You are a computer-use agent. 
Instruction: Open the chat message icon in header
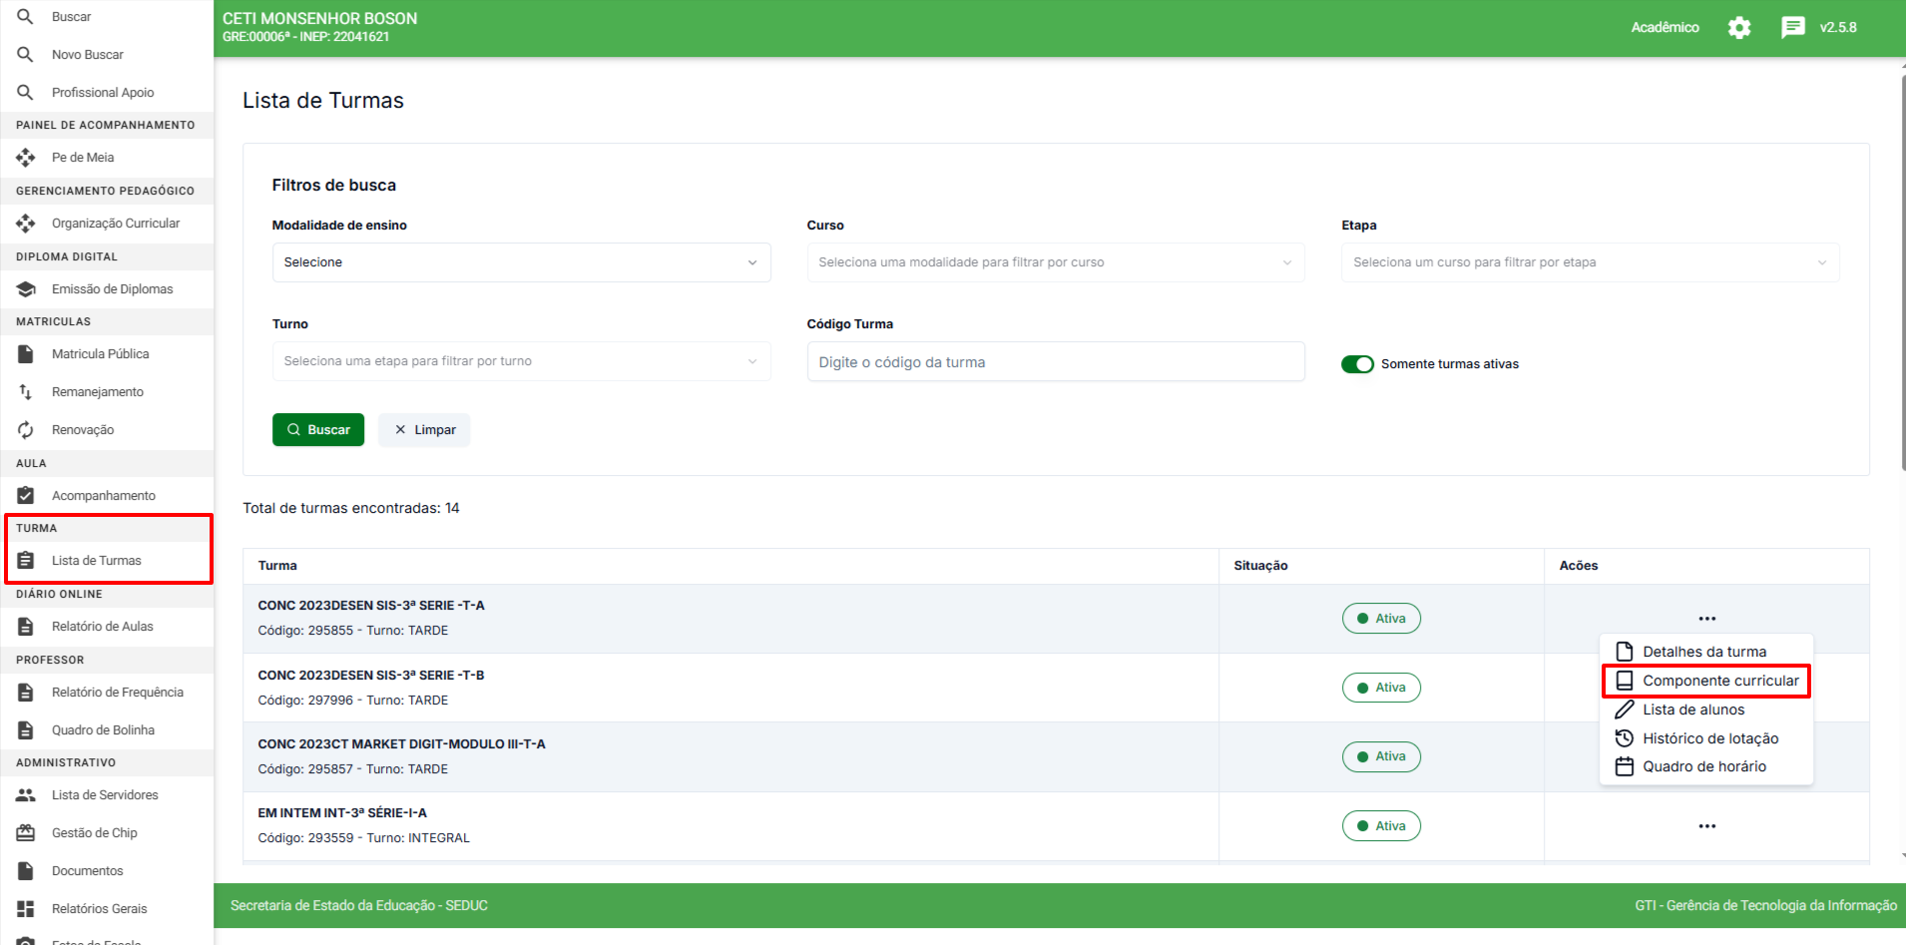coord(1792,28)
